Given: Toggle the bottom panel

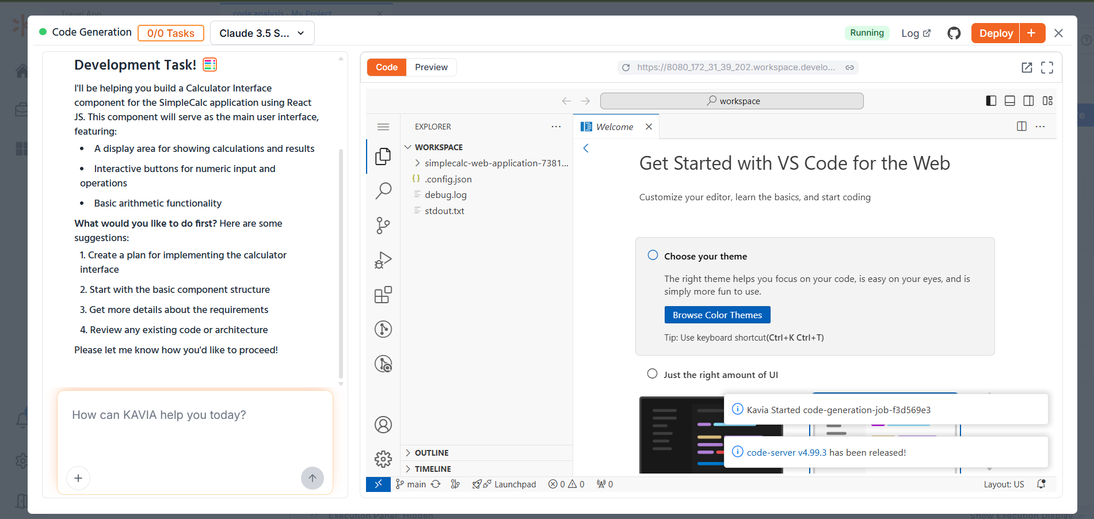Looking at the screenshot, I should point(1009,101).
